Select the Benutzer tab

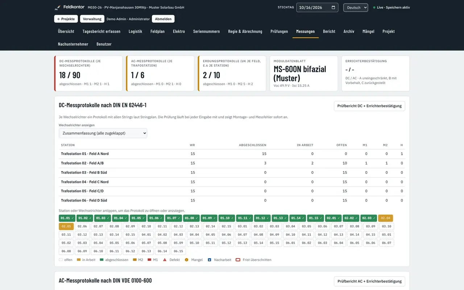click(104, 44)
